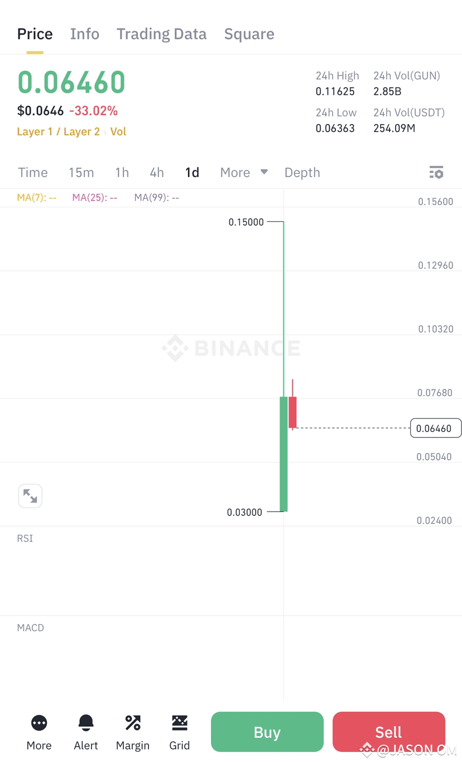Expand the chart to fullscreen view
Screen dimensions: 462x763
(30, 496)
